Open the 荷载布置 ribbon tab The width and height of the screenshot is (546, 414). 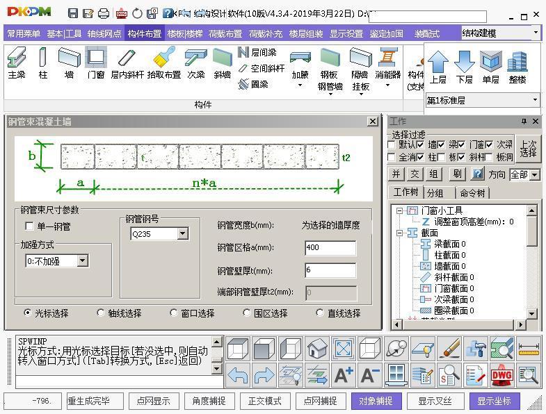225,34
